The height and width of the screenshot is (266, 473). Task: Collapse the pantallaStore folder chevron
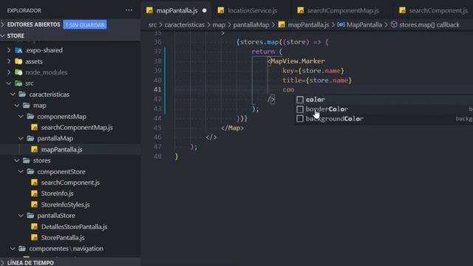[21, 216]
